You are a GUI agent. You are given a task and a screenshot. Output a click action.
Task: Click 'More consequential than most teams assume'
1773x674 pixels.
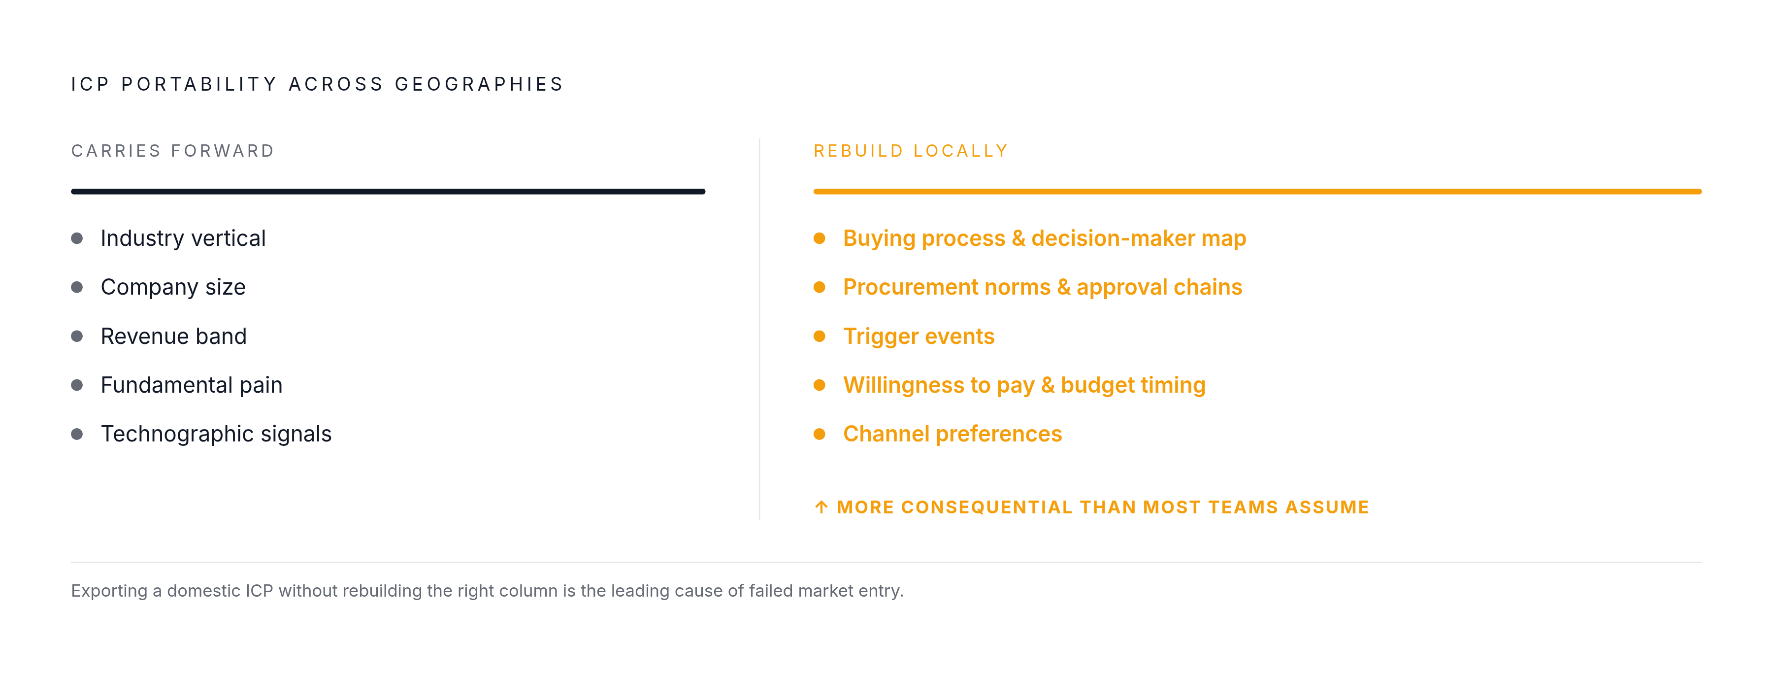[x=1103, y=507]
